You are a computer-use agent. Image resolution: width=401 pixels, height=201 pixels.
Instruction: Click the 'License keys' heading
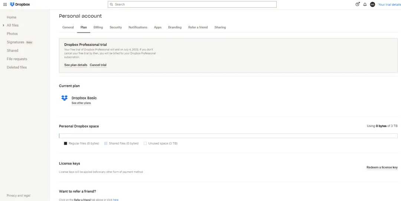pos(69,164)
